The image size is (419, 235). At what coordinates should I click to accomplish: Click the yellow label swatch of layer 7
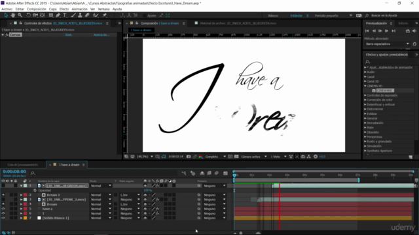pos(26,218)
